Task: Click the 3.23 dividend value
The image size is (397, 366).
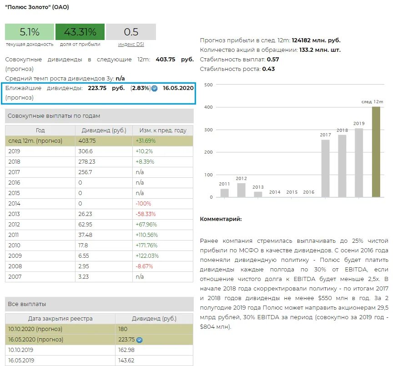Action: click(x=84, y=276)
